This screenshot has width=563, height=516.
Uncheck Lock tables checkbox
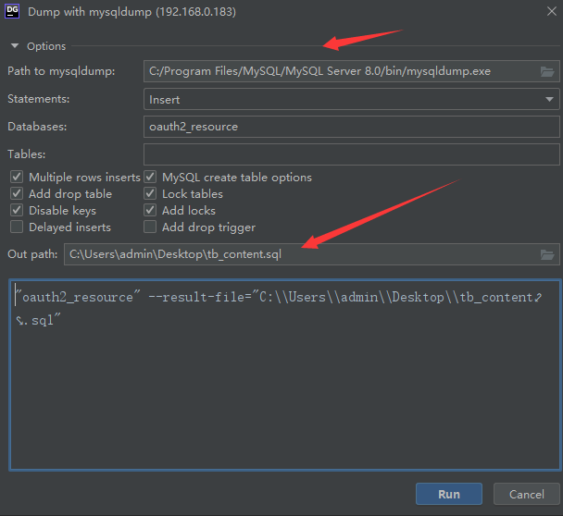point(150,193)
